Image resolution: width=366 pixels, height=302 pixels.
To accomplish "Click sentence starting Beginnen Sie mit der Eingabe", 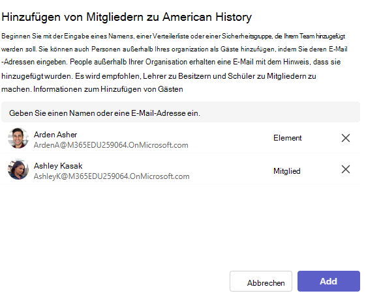I will tap(173, 36).
